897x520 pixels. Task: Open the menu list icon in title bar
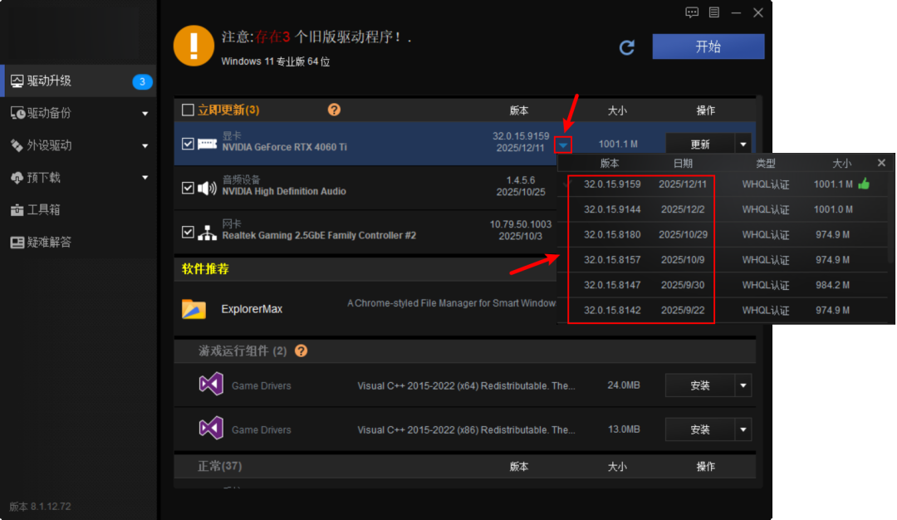coord(714,12)
